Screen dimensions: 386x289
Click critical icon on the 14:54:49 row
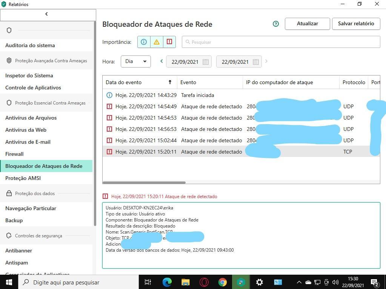point(109,106)
